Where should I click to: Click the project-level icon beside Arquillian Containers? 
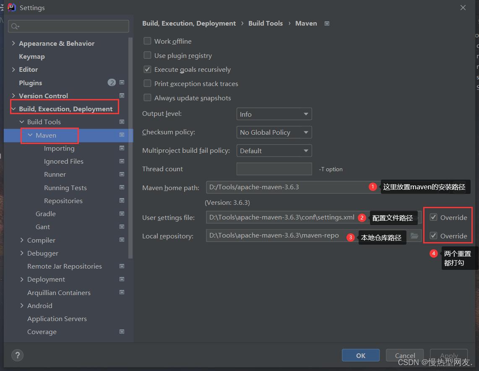(x=122, y=293)
